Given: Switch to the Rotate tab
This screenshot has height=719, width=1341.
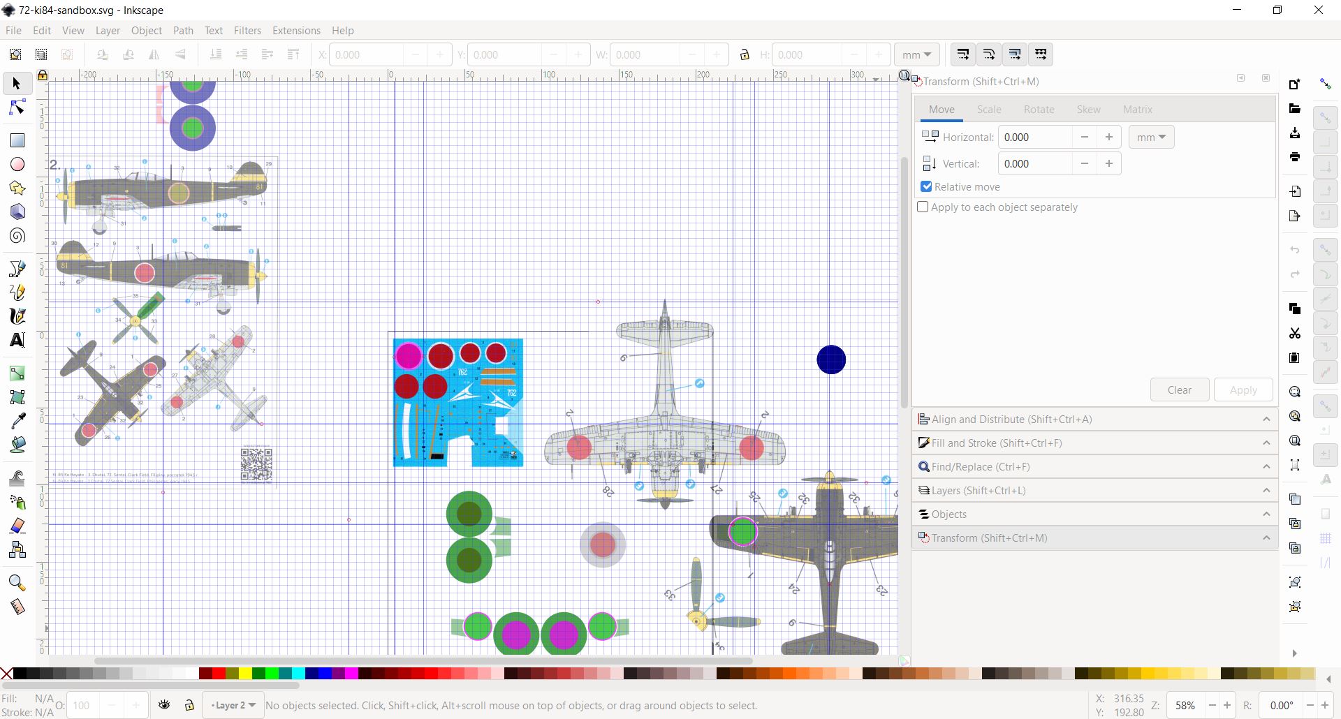Looking at the screenshot, I should (1039, 110).
